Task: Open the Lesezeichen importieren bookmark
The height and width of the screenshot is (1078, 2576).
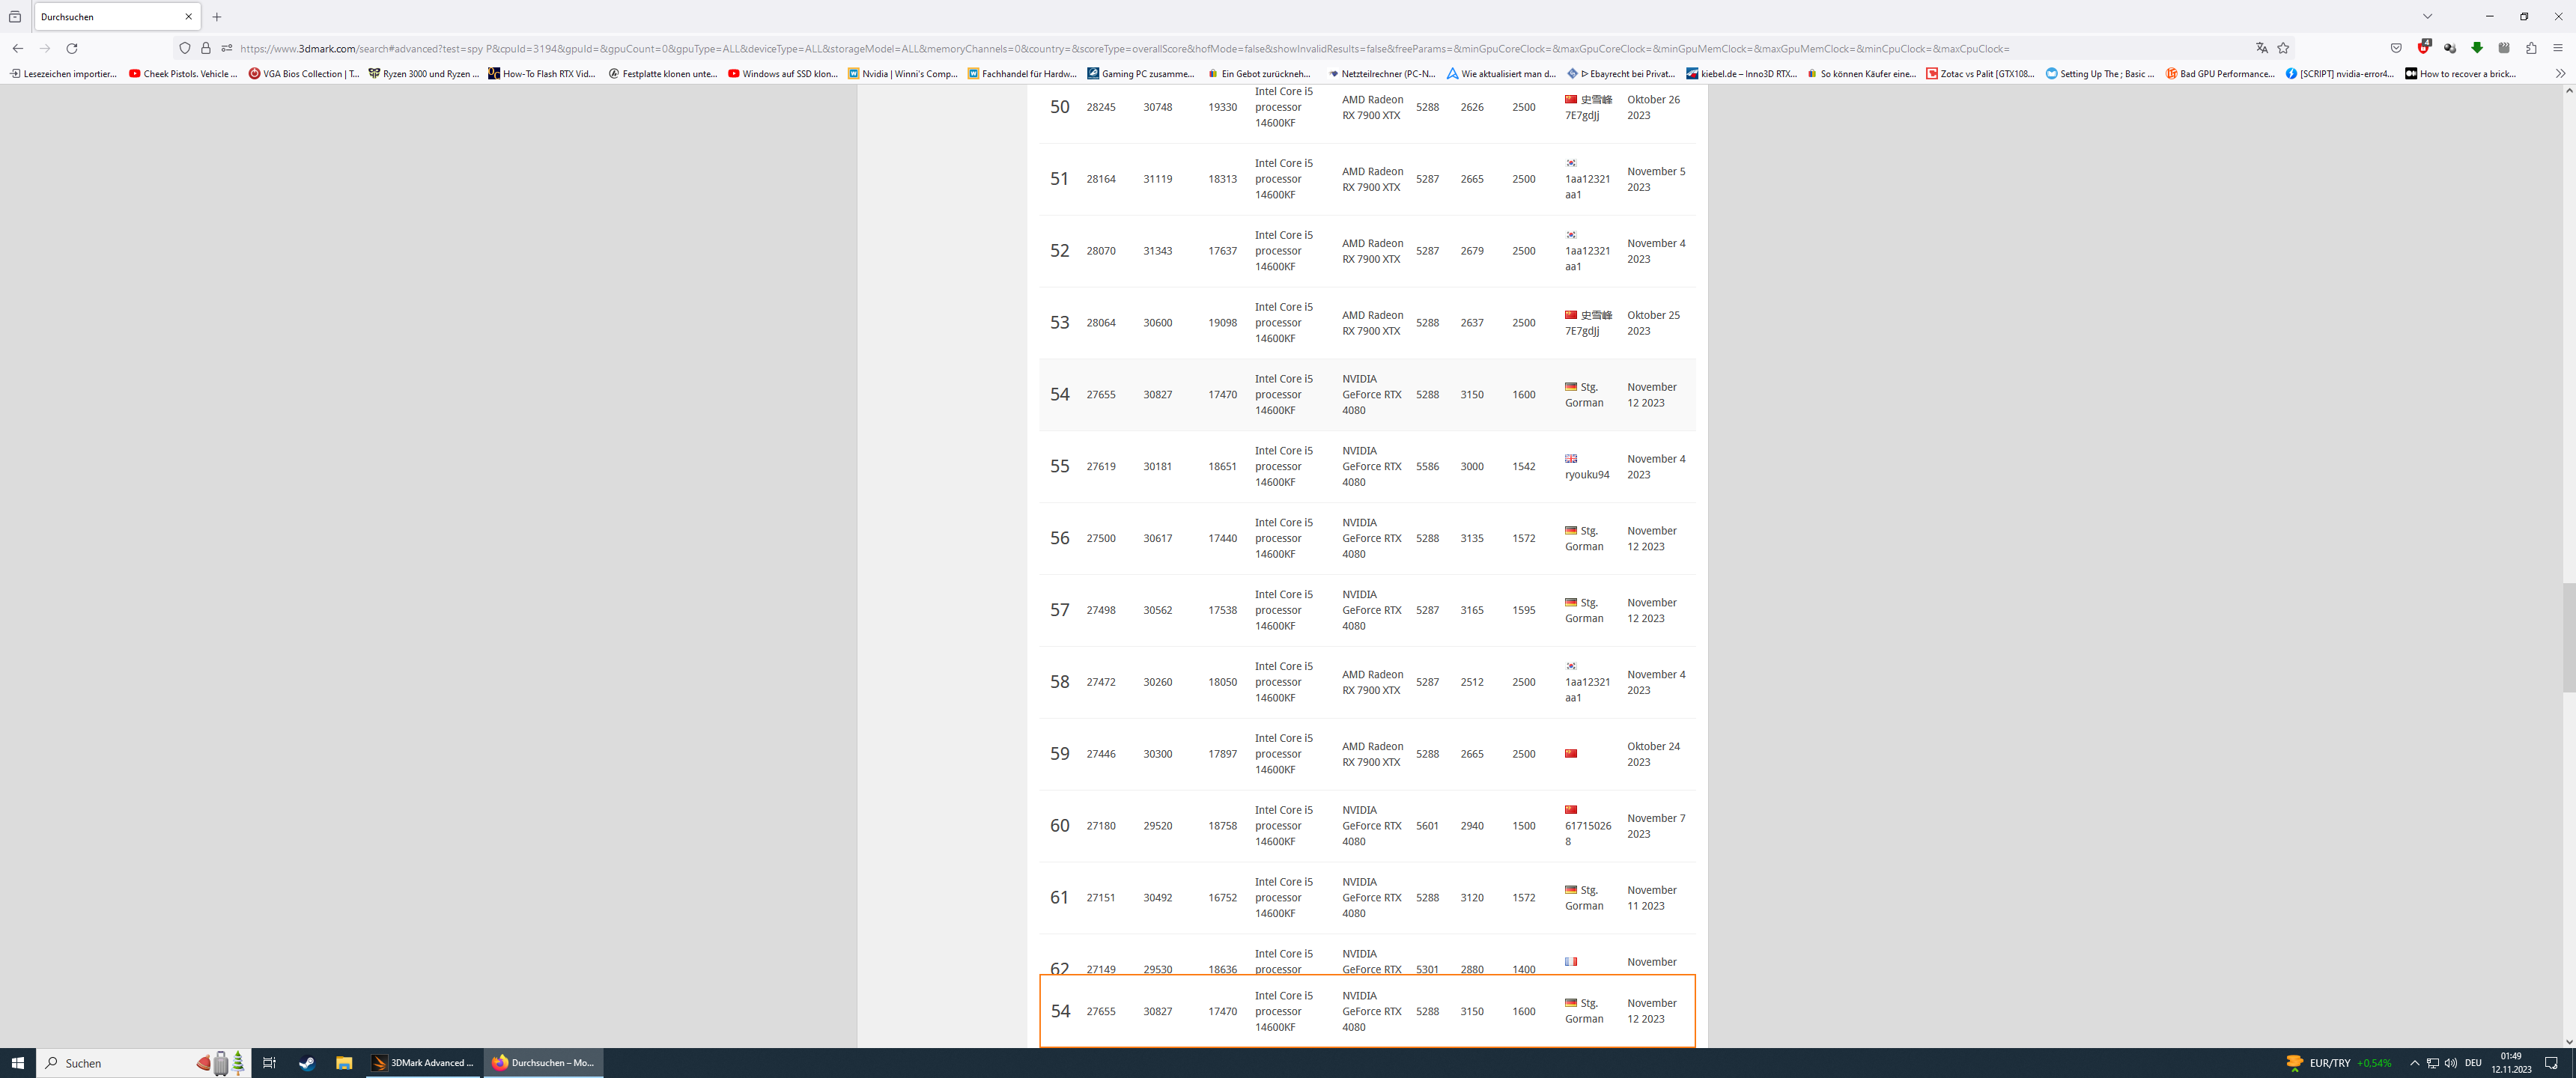Action: (63, 73)
